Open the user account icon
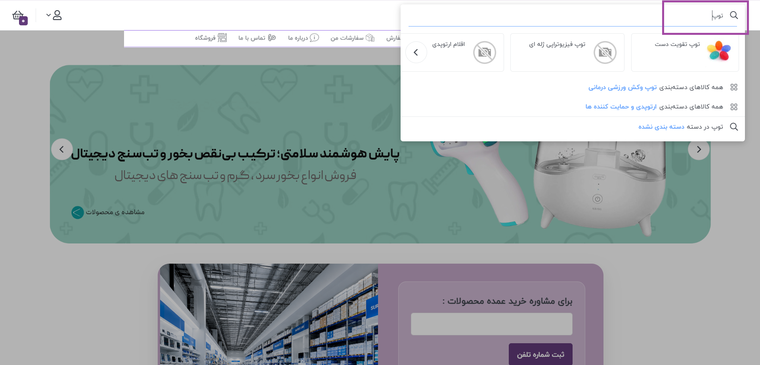 pos(57,15)
